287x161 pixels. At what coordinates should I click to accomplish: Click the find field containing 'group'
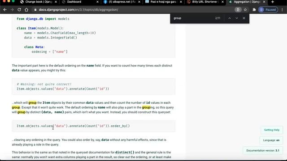click(192, 18)
